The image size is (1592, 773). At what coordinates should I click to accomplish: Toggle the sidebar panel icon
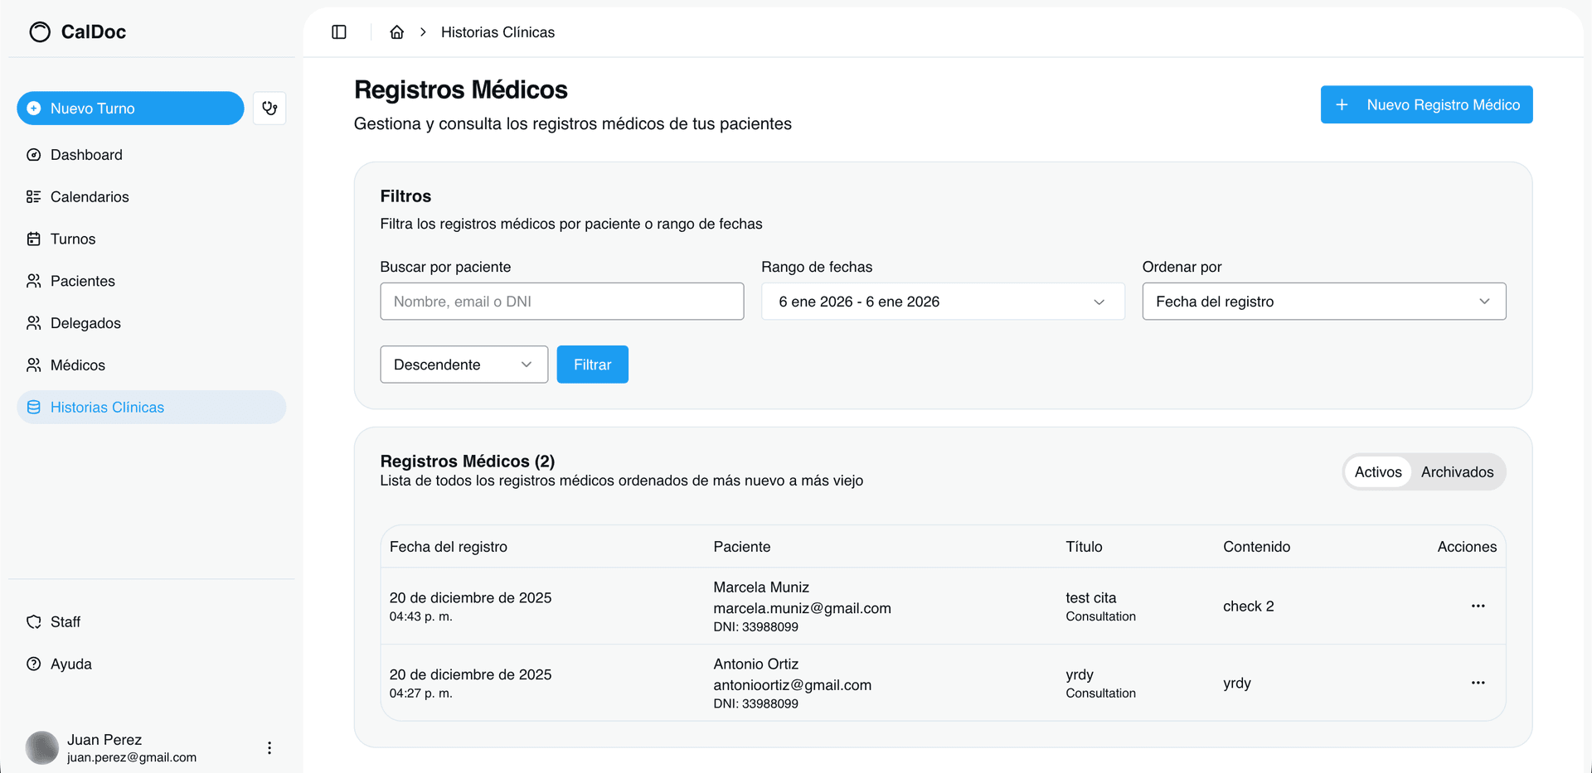339,32
